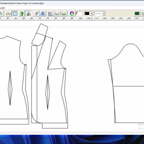Open the rainbow color wheel picker
Viewport: 144px width, 144px height.
(72, 14)
